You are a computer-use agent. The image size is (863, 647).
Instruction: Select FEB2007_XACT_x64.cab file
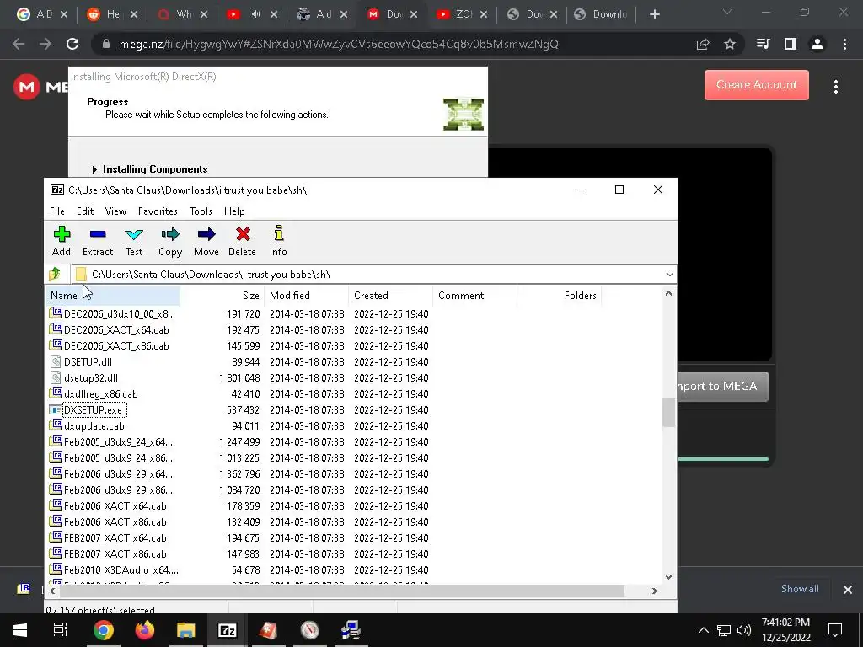coord(115,538)
